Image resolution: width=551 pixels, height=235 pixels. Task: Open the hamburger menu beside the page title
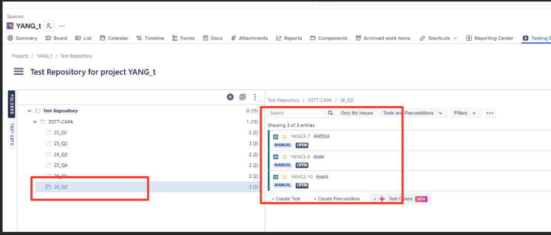[x=19, y=72]
